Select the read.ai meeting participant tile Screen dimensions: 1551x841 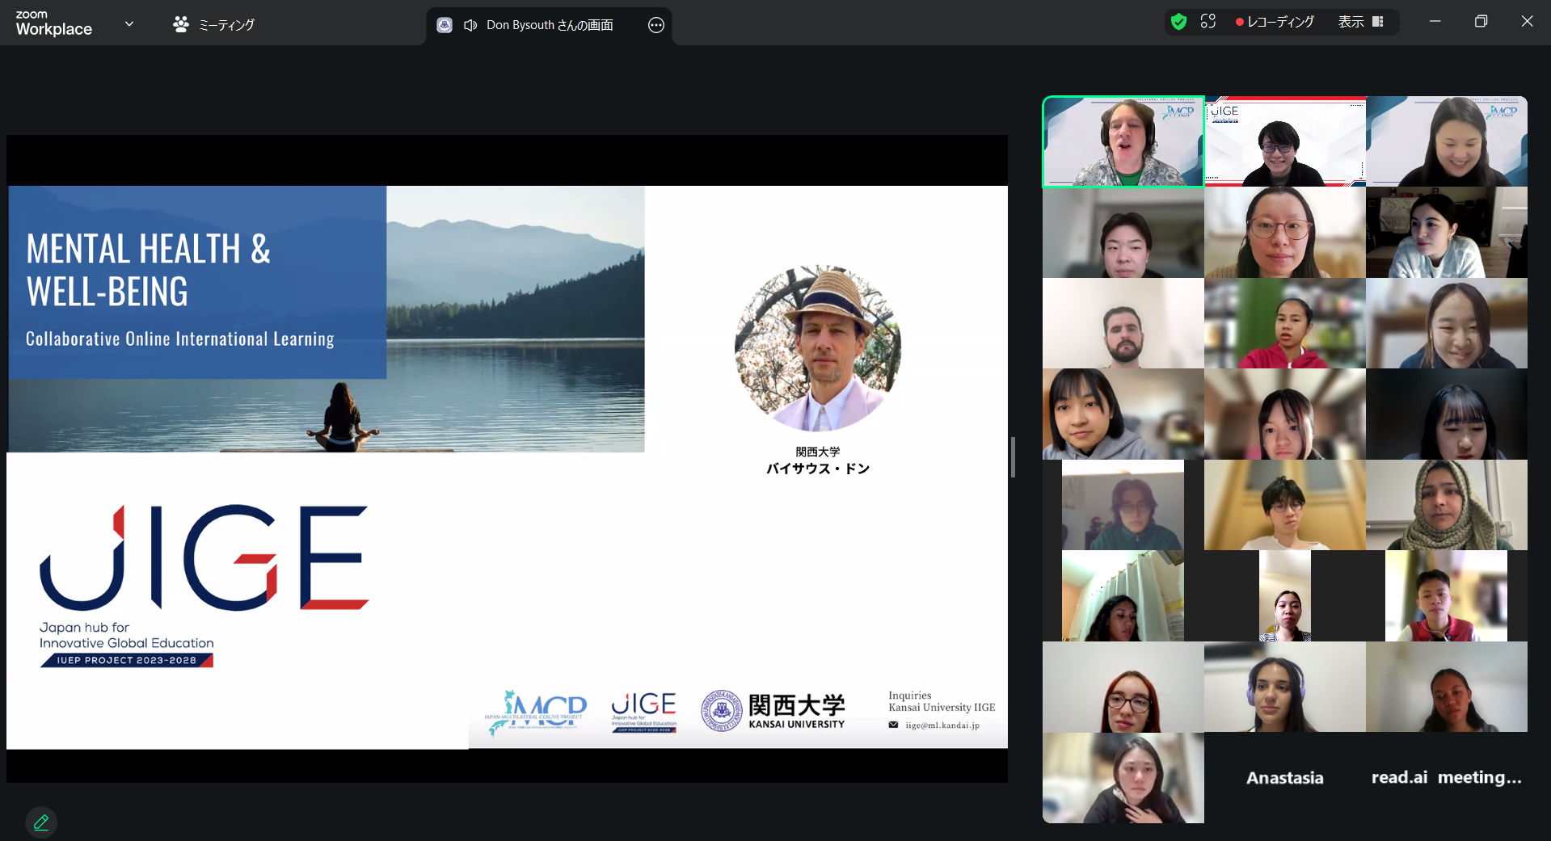[x=1446, y=777]
